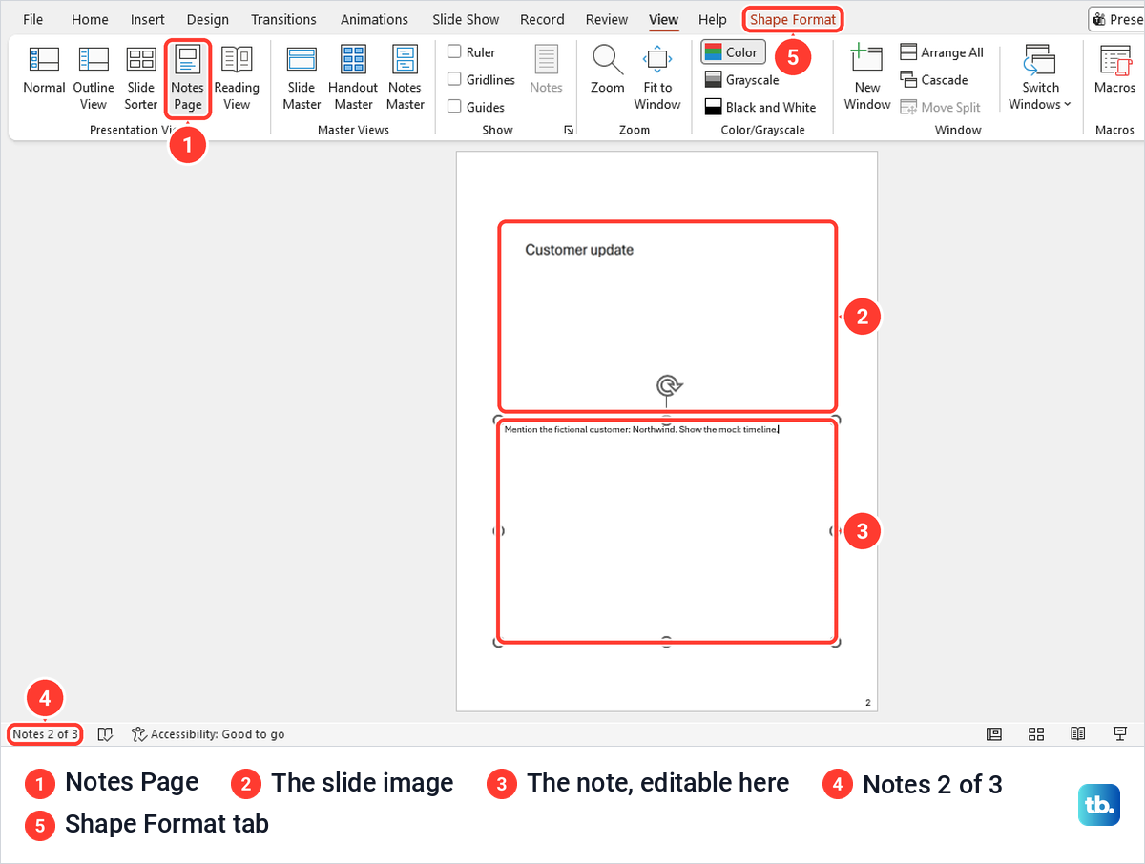Click the page number 2 on notes page

[868, 703]
